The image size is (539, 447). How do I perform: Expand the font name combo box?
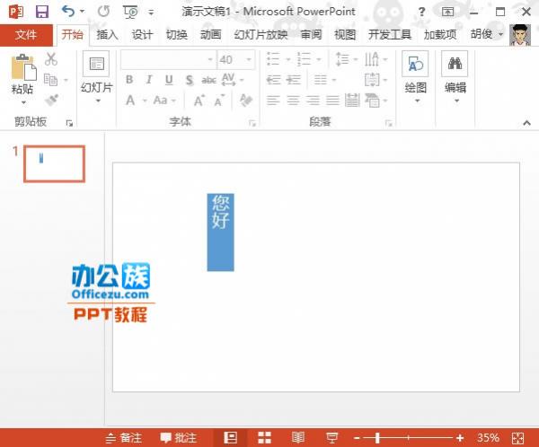208,59
